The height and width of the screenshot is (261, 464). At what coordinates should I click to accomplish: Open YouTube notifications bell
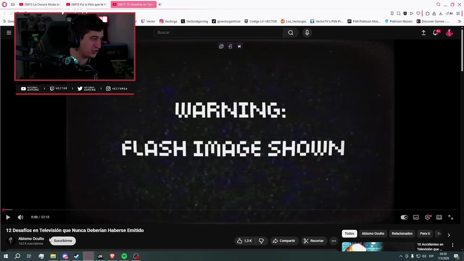436,33
